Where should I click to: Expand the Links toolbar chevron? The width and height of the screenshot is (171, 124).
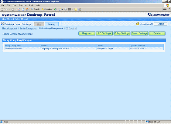[169, 9]
